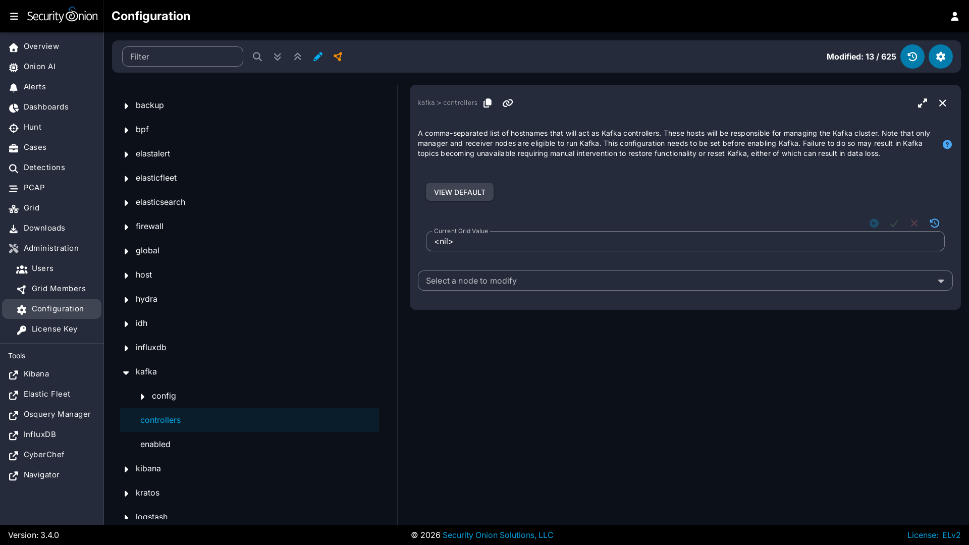Open the Select a node to modify dropdown
This screenshot has height=545, width=969.
tap(685, 281)
